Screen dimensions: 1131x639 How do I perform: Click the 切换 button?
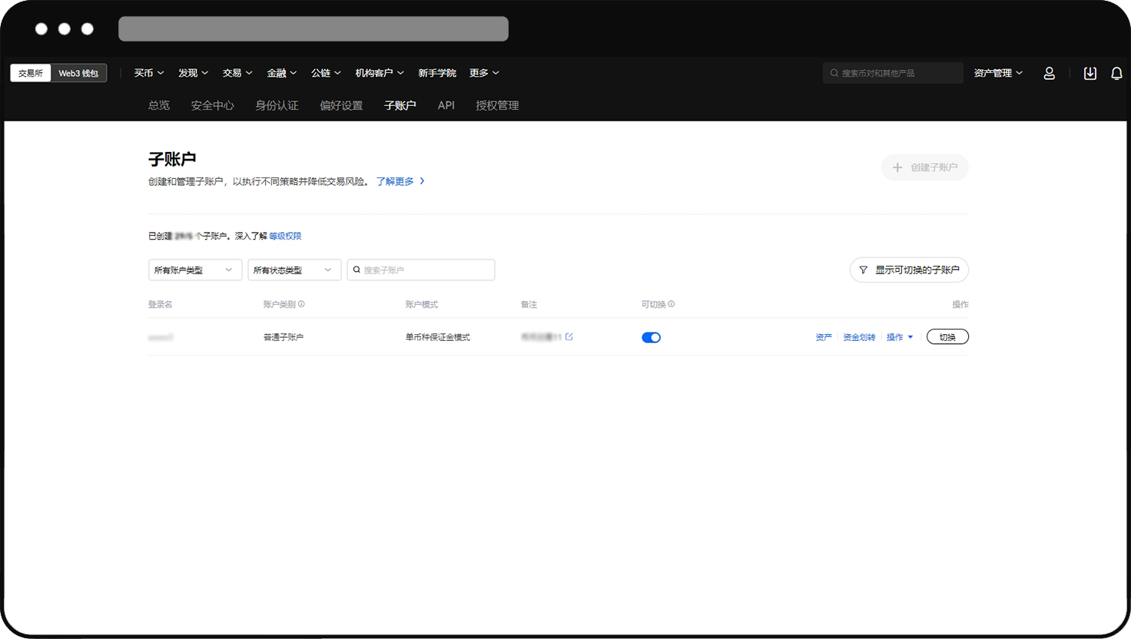[x=947, y=337]
